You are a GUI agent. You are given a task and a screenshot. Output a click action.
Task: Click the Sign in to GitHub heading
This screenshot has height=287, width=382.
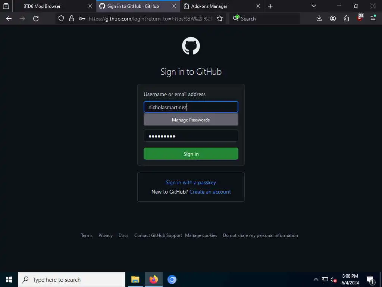pos(191,72)
